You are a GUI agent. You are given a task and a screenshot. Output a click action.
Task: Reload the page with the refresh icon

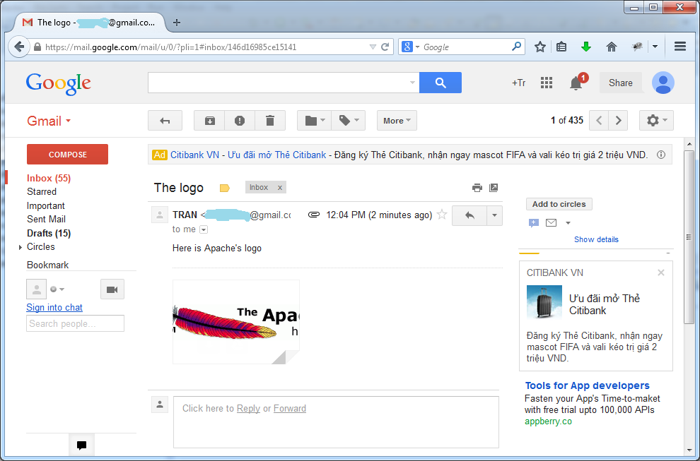[x=385, y=47]
